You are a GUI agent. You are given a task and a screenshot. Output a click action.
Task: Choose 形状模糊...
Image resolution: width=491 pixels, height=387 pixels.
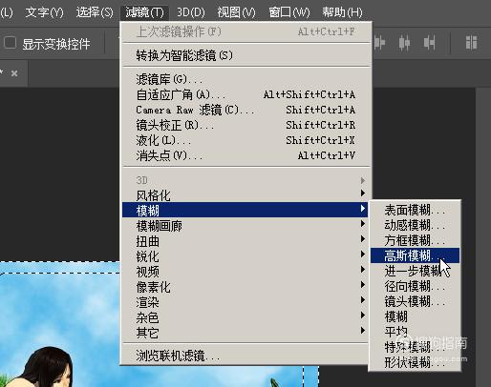(415, 362)
